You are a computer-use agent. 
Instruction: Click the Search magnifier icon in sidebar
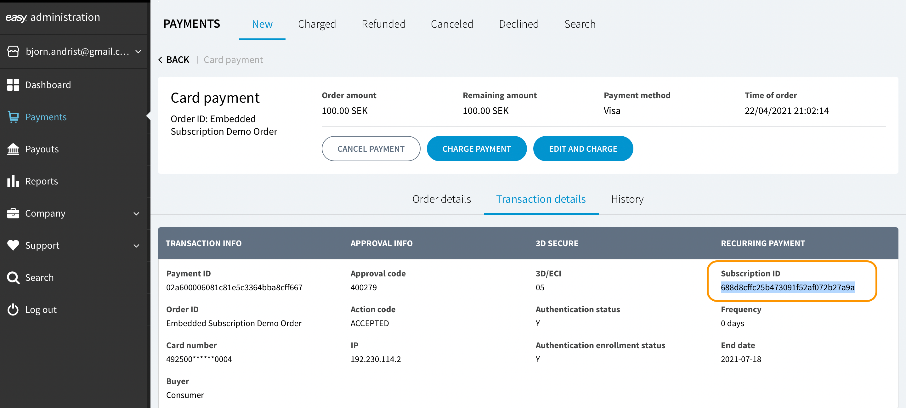[13, 278]
